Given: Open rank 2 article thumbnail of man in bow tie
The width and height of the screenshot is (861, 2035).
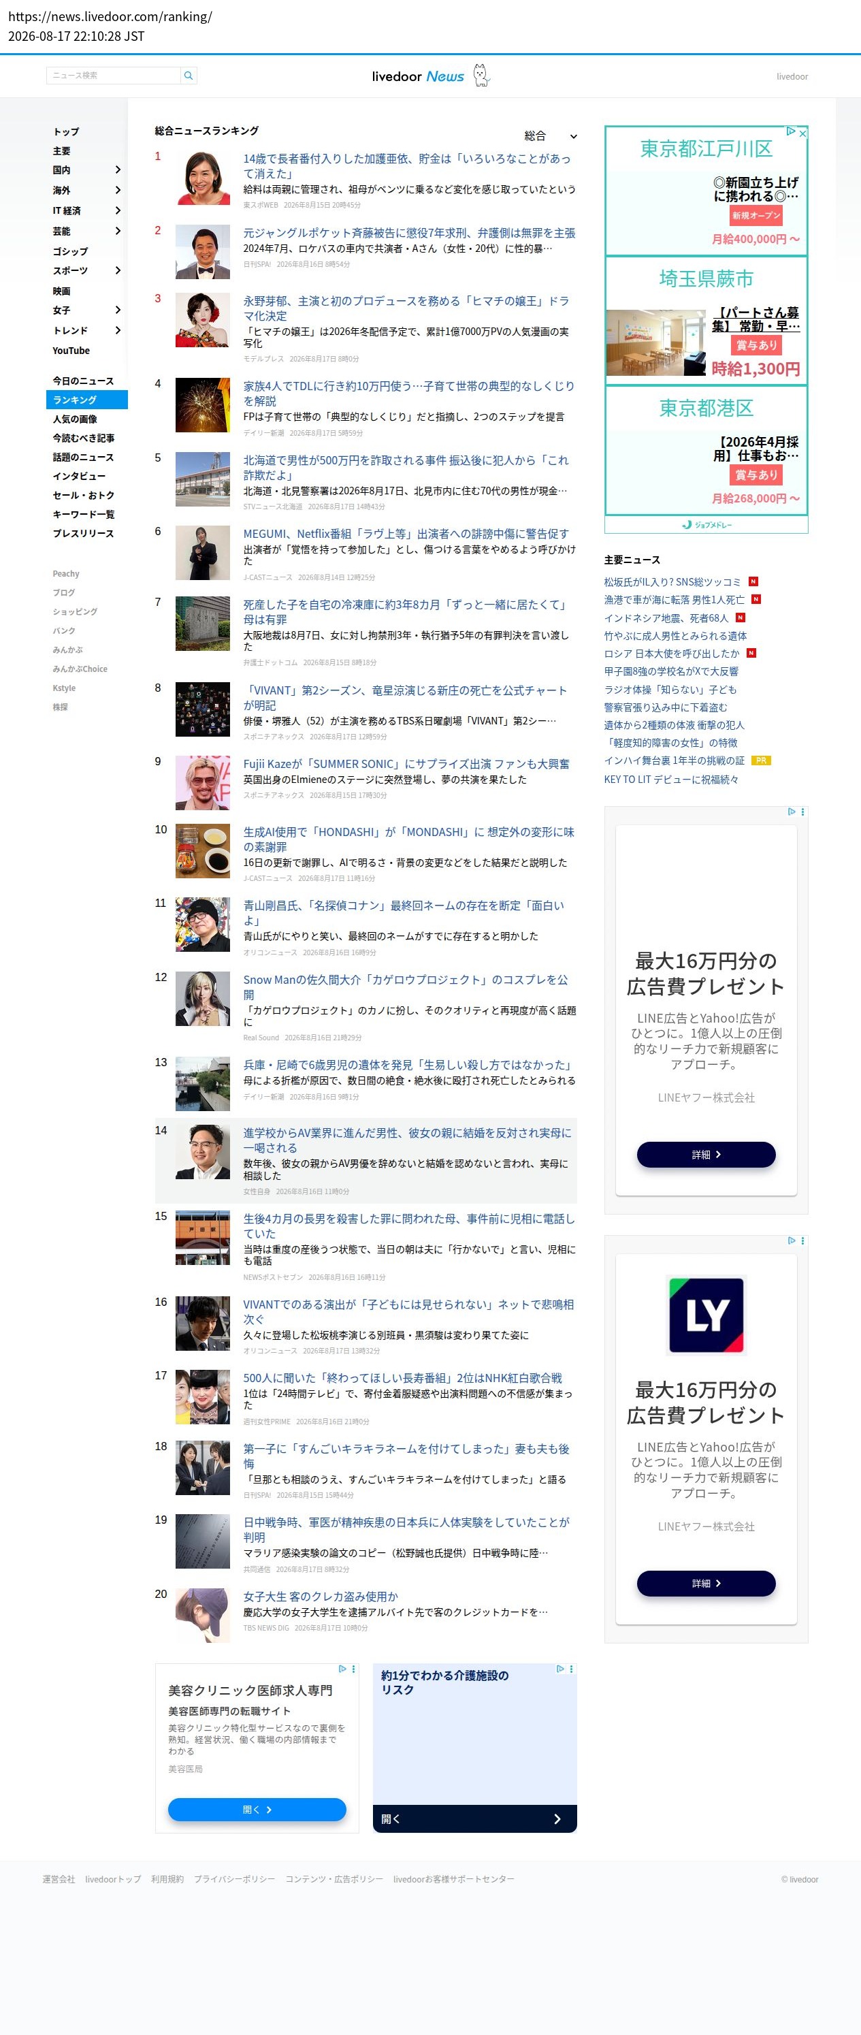Looking at the screenshot, I should click(x=203, y=252).
